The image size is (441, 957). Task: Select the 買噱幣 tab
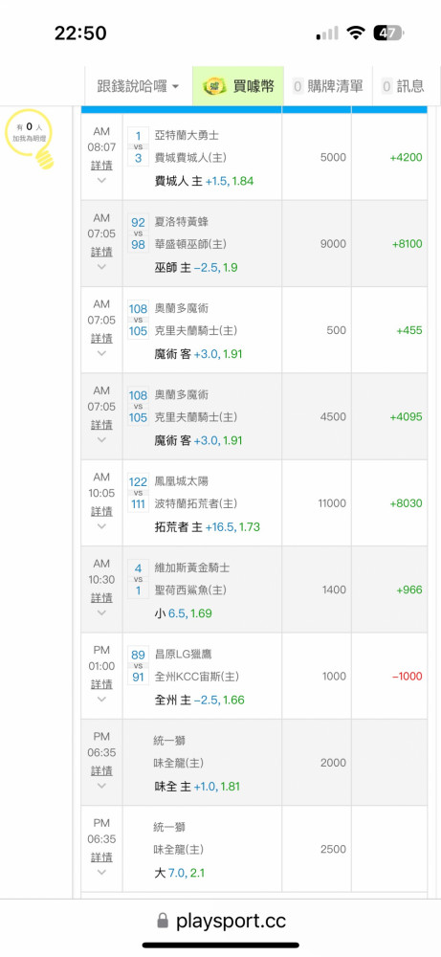238,86
